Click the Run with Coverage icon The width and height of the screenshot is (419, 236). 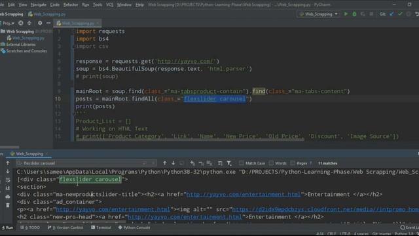(363, 14)
